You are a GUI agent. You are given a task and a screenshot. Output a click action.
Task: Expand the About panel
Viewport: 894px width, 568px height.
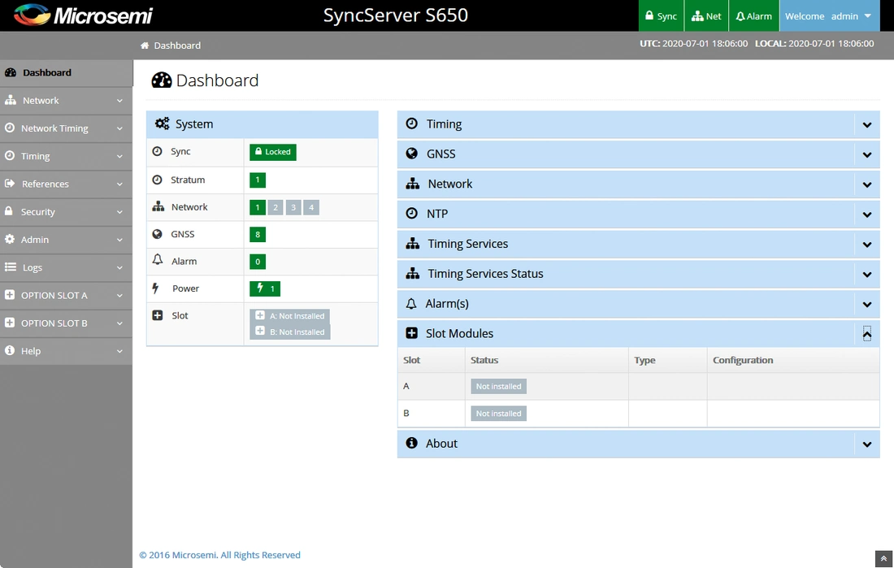tap(866, 444)
